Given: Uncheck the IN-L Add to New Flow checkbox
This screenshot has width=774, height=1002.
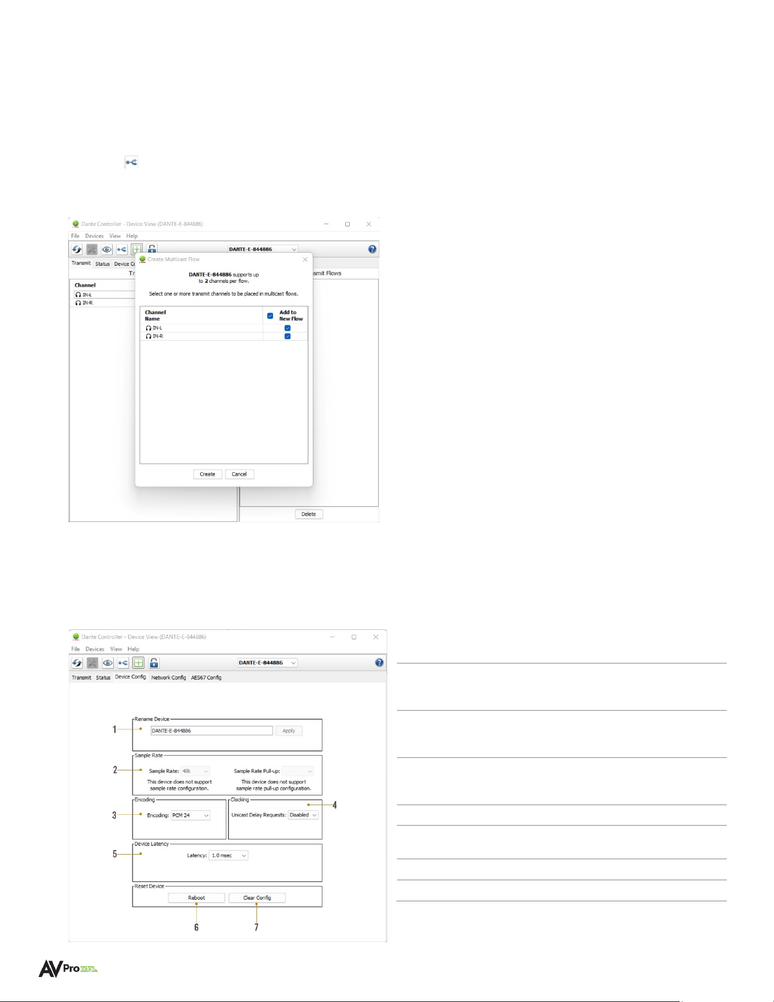Looking at the screenshot, I should pyautogui.click(x=287, y=328).
